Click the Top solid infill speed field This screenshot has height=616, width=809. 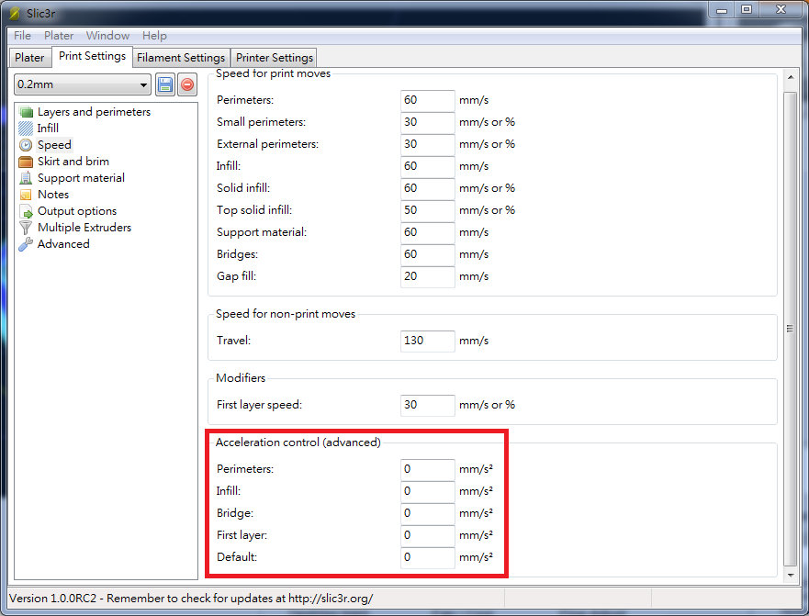click(427, 210)
